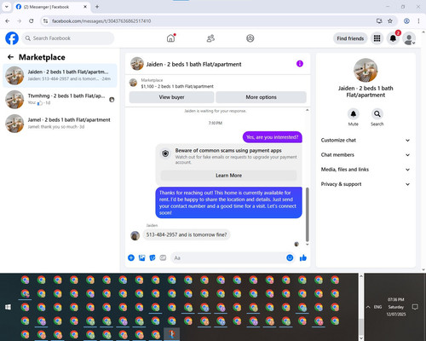Open the account profile avatar menu
This screenshot has height=341, width=426.
point(409,38)
